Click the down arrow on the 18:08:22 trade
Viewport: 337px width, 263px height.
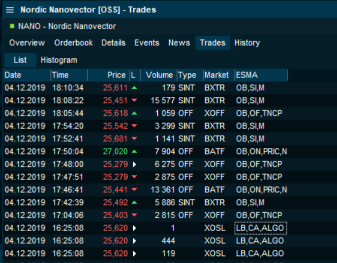(134, 100)
